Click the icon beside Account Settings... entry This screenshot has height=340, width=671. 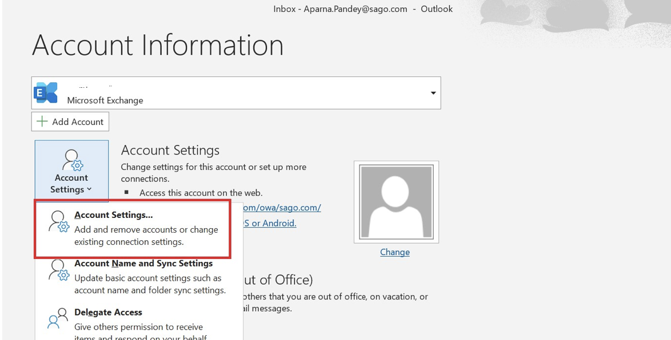click(x=59, y=222)
